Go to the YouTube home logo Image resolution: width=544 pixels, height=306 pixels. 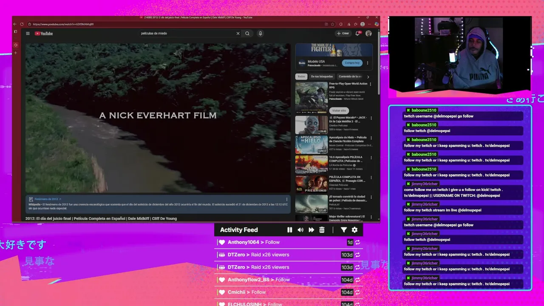tap(44, 34)
